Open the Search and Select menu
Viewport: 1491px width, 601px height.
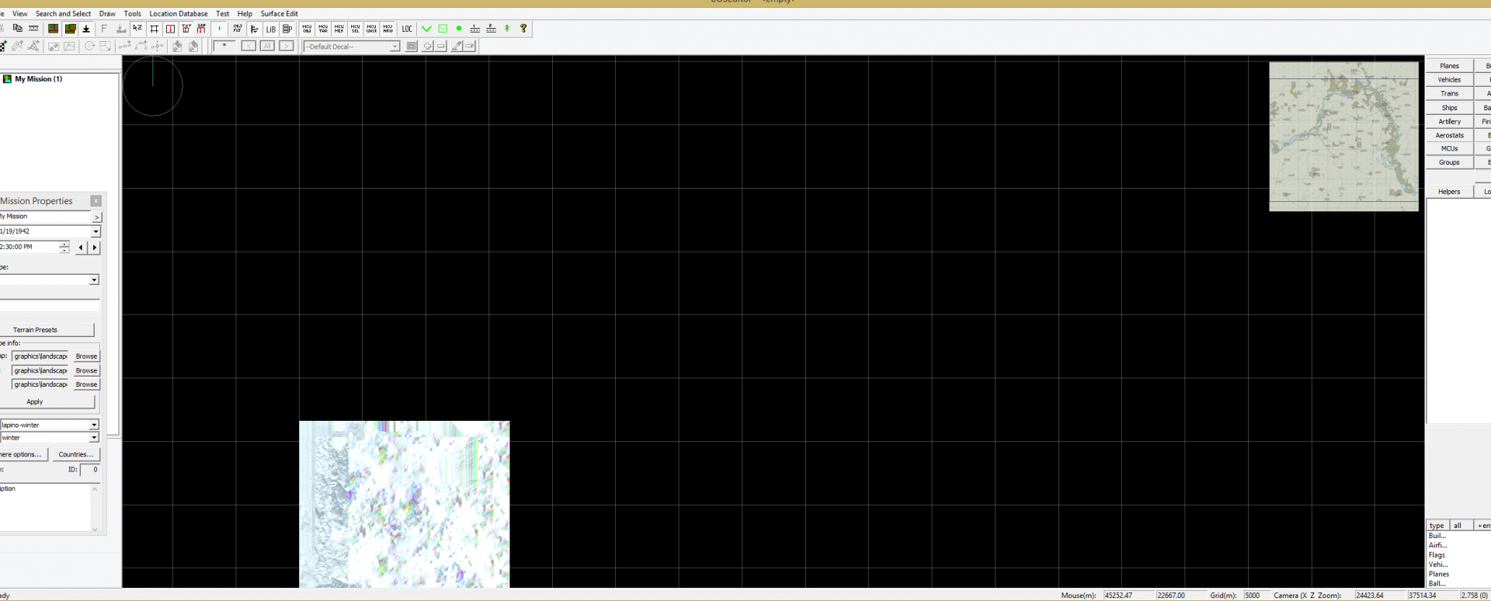tap(63, 13)
